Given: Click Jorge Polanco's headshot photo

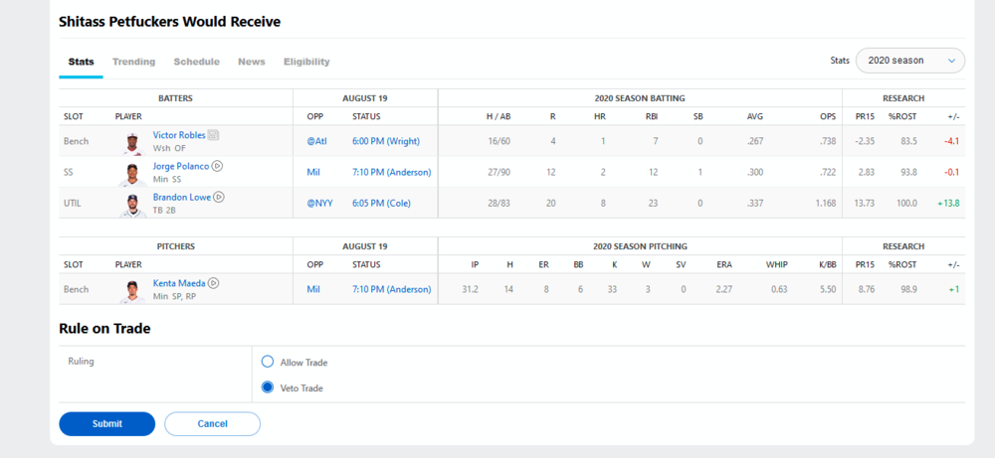Looking at the screenshot, I should 131,173.
